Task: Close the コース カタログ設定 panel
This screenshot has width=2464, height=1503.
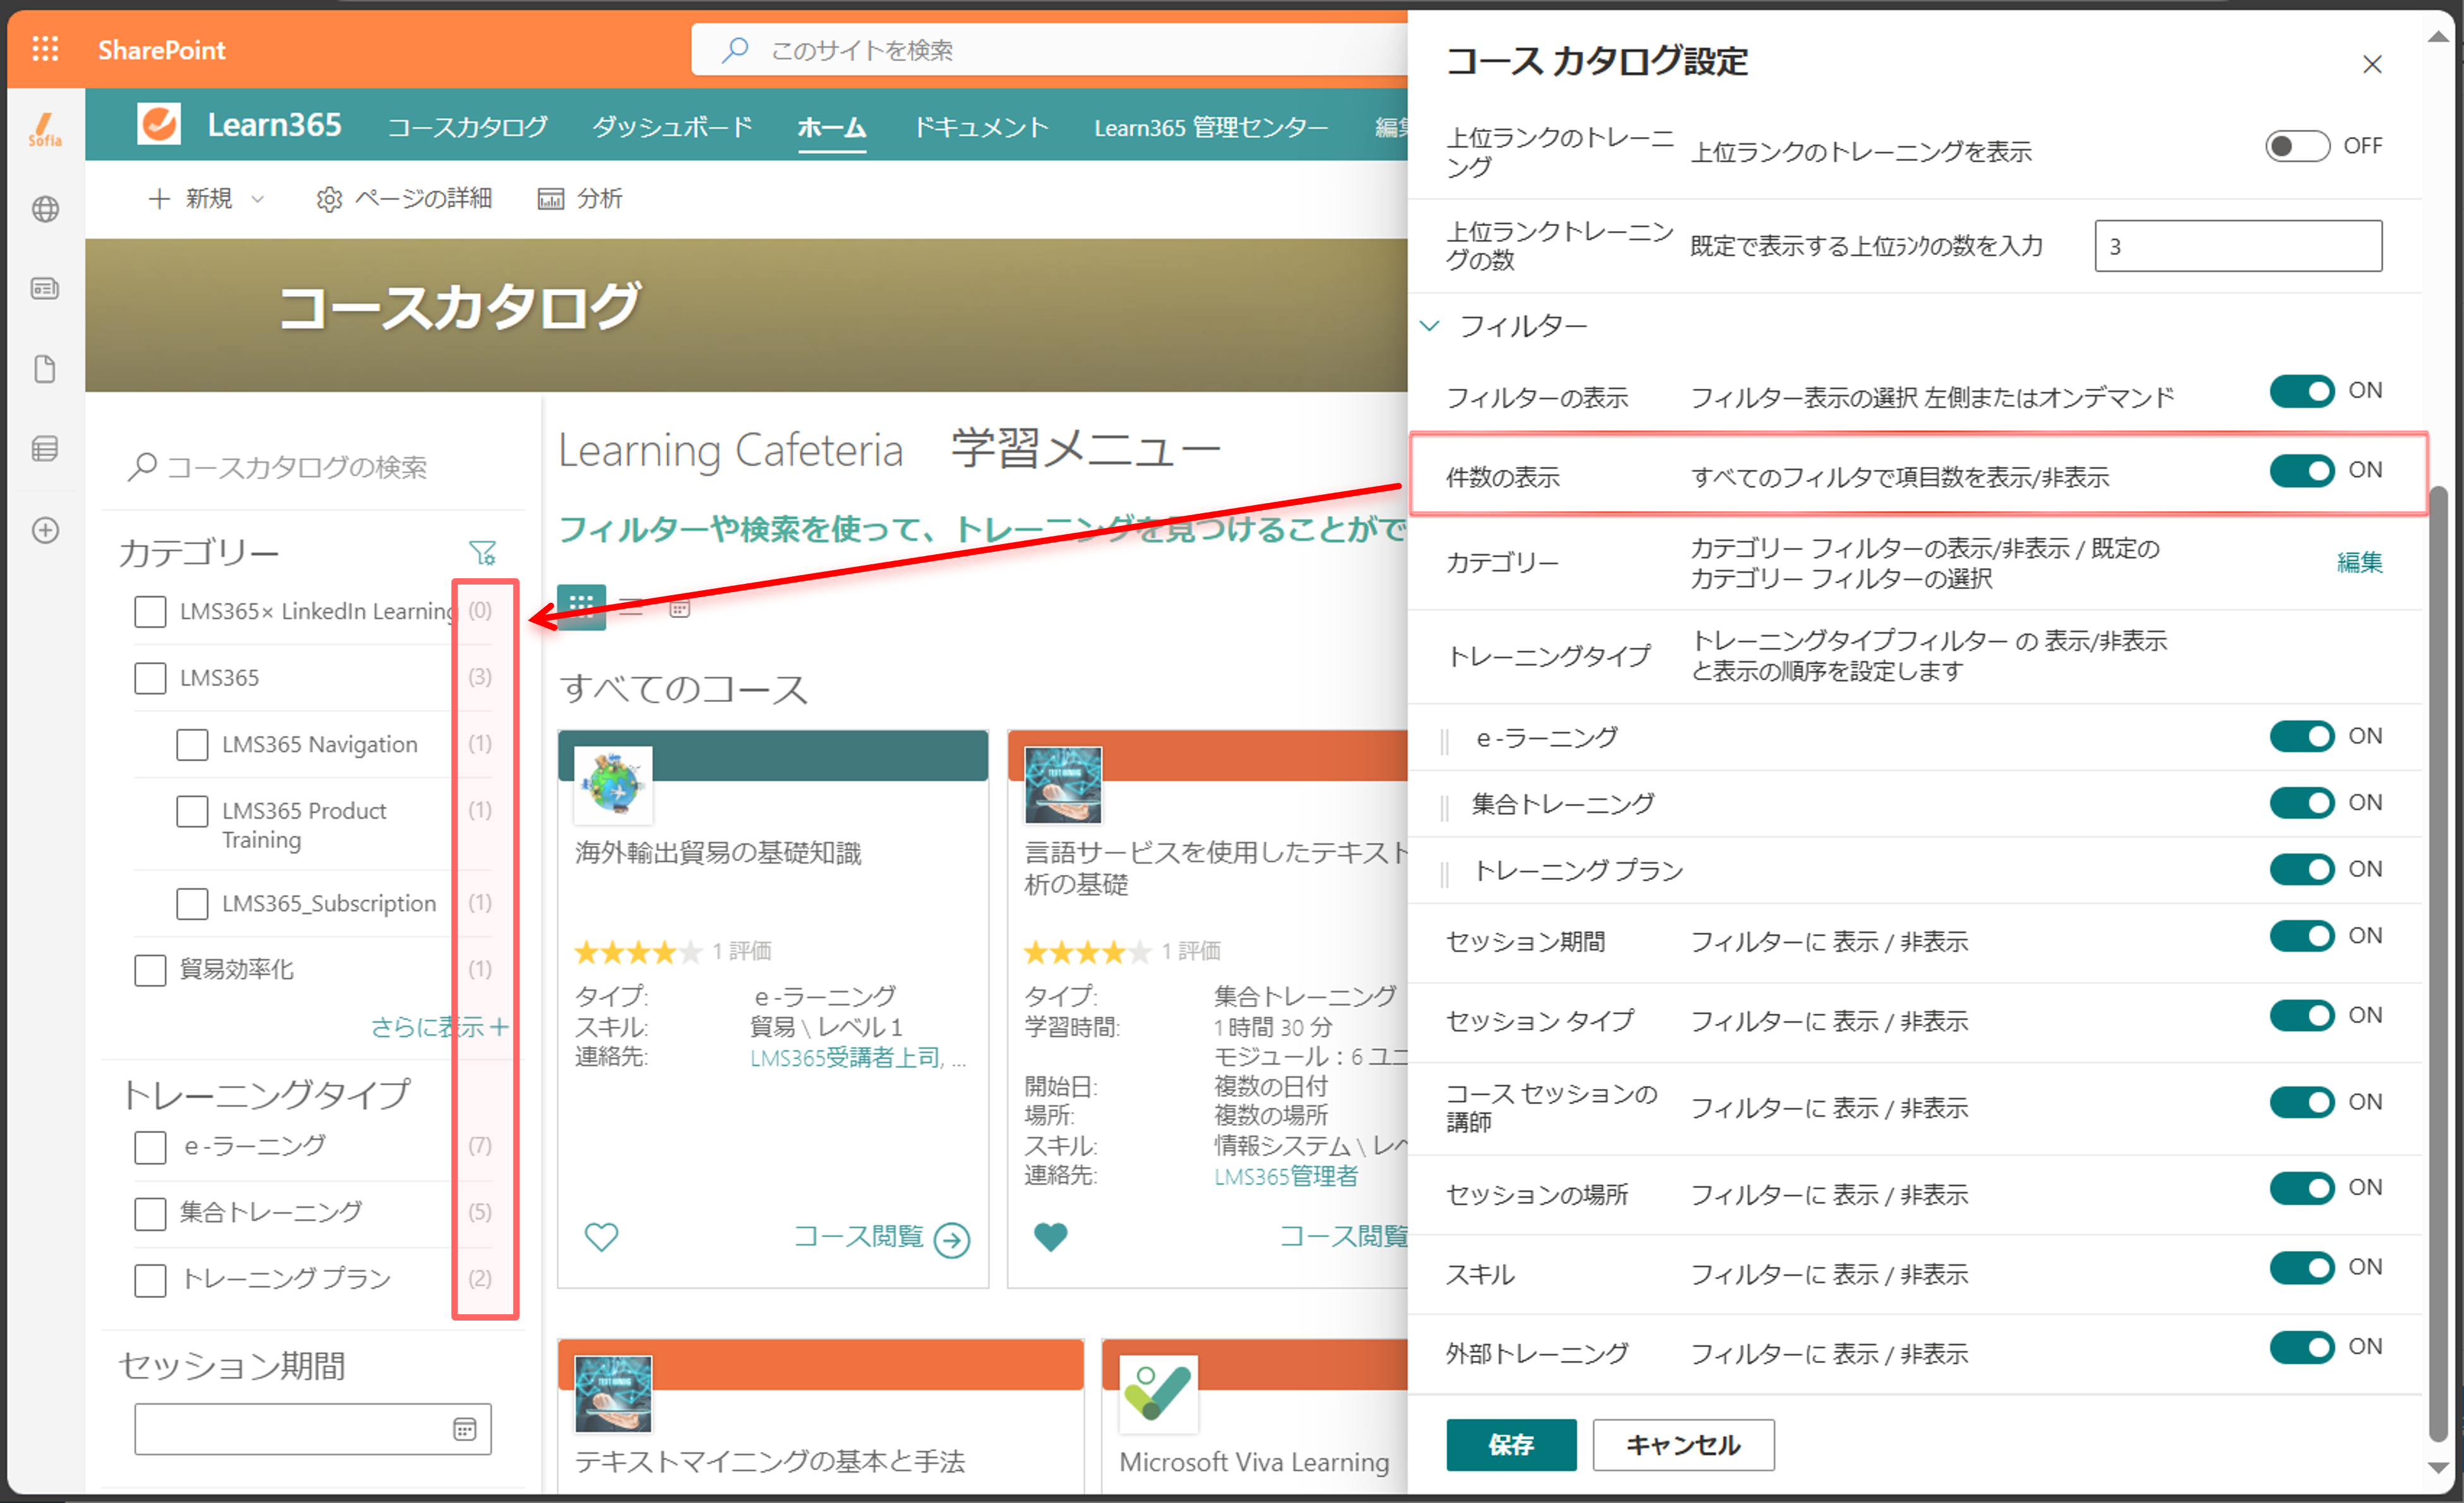Action: pos(2372,64)
